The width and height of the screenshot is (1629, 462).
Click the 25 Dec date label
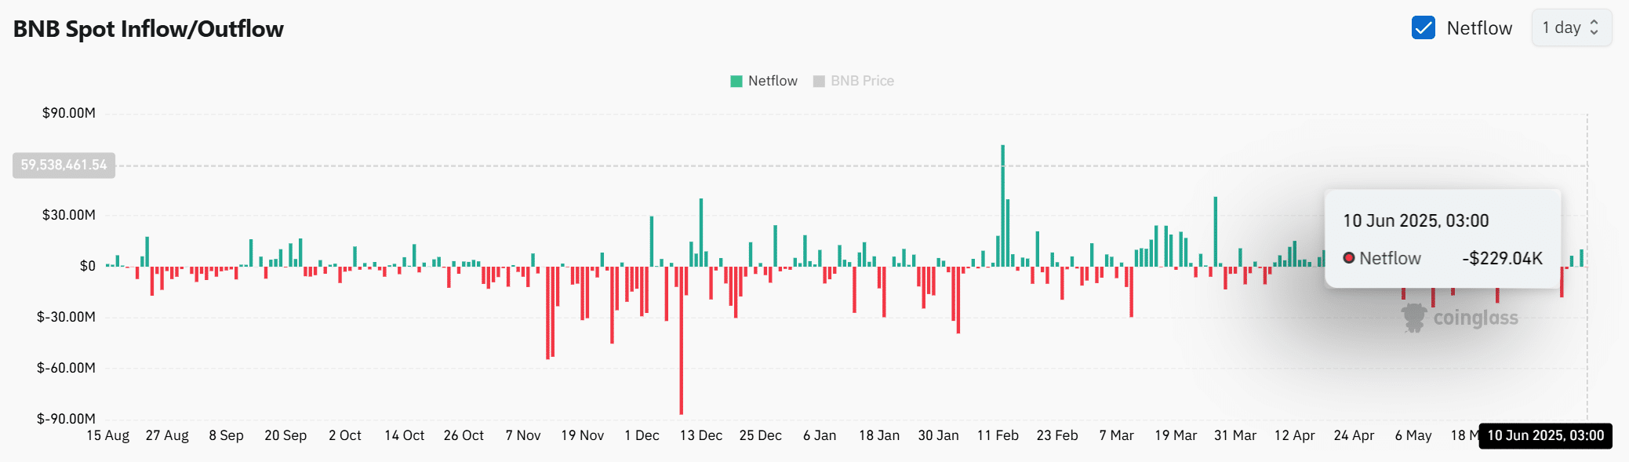(760, 435)
